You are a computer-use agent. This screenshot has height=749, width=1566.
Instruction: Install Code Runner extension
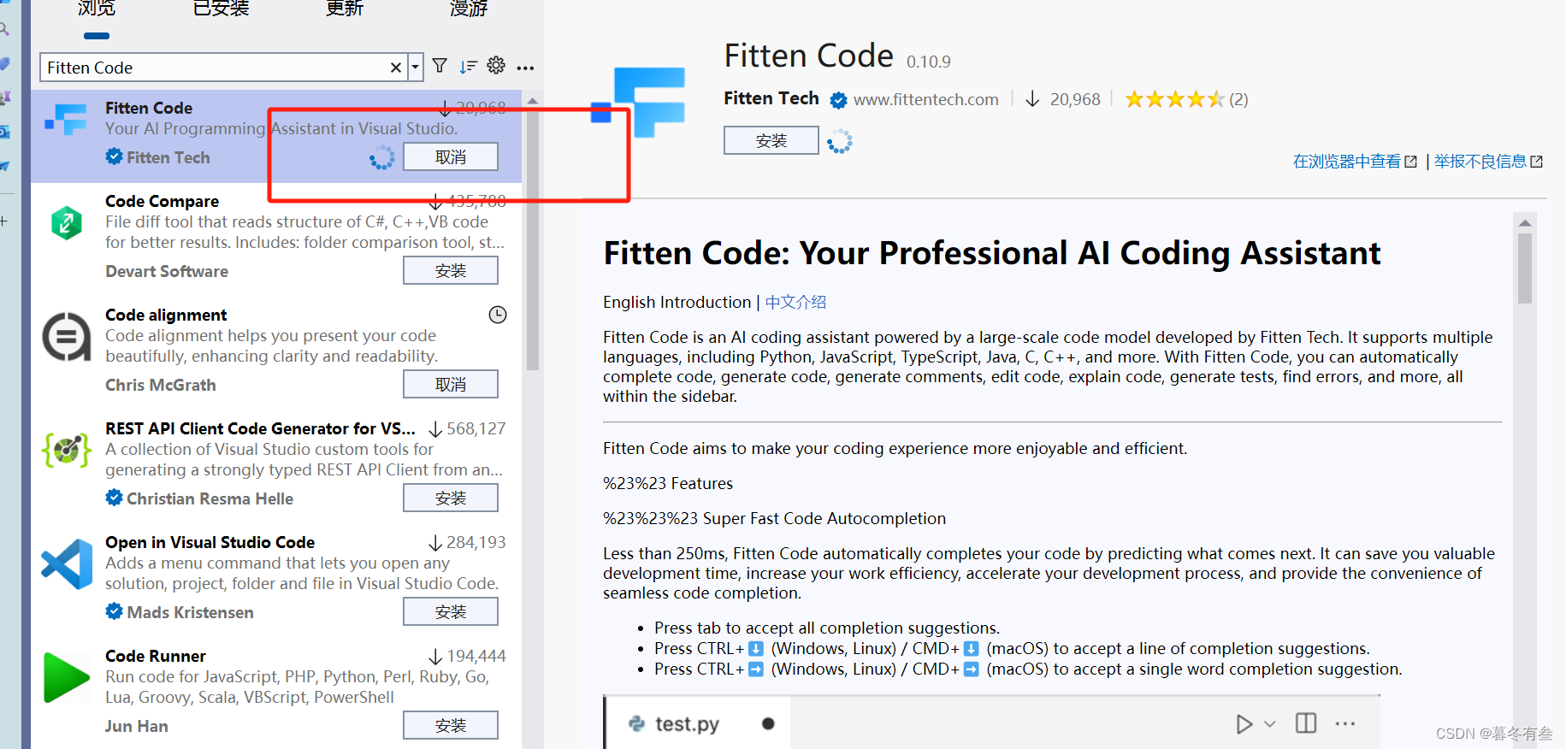[451, 726]
